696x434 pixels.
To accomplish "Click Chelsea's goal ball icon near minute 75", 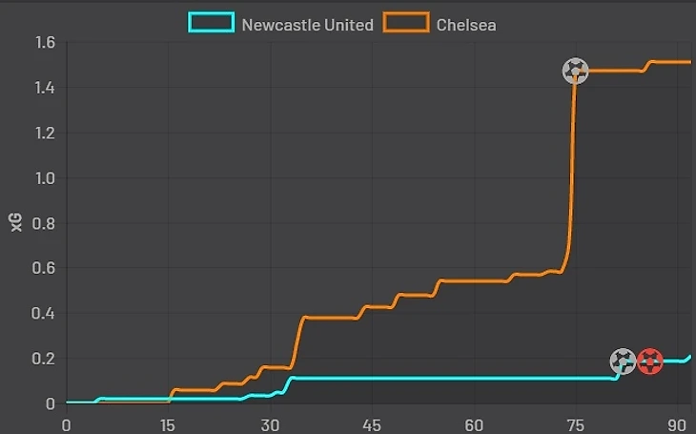I will coord(575,72).
